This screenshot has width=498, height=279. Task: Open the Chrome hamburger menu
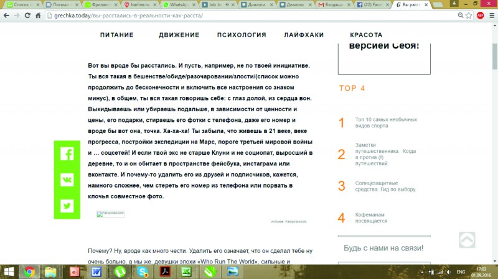492,15
